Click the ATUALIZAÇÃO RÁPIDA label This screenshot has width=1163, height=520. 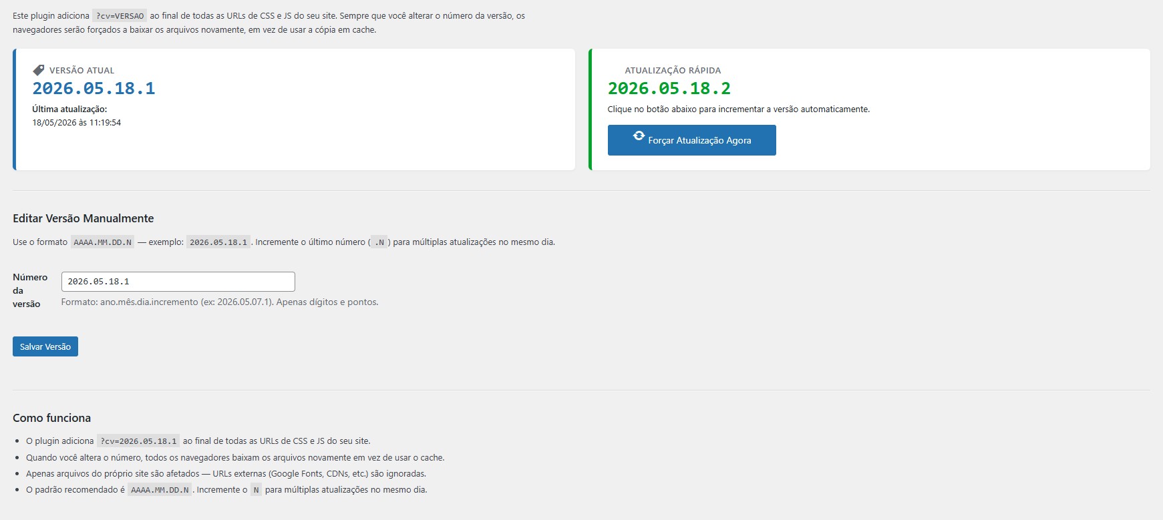[673, 70]
